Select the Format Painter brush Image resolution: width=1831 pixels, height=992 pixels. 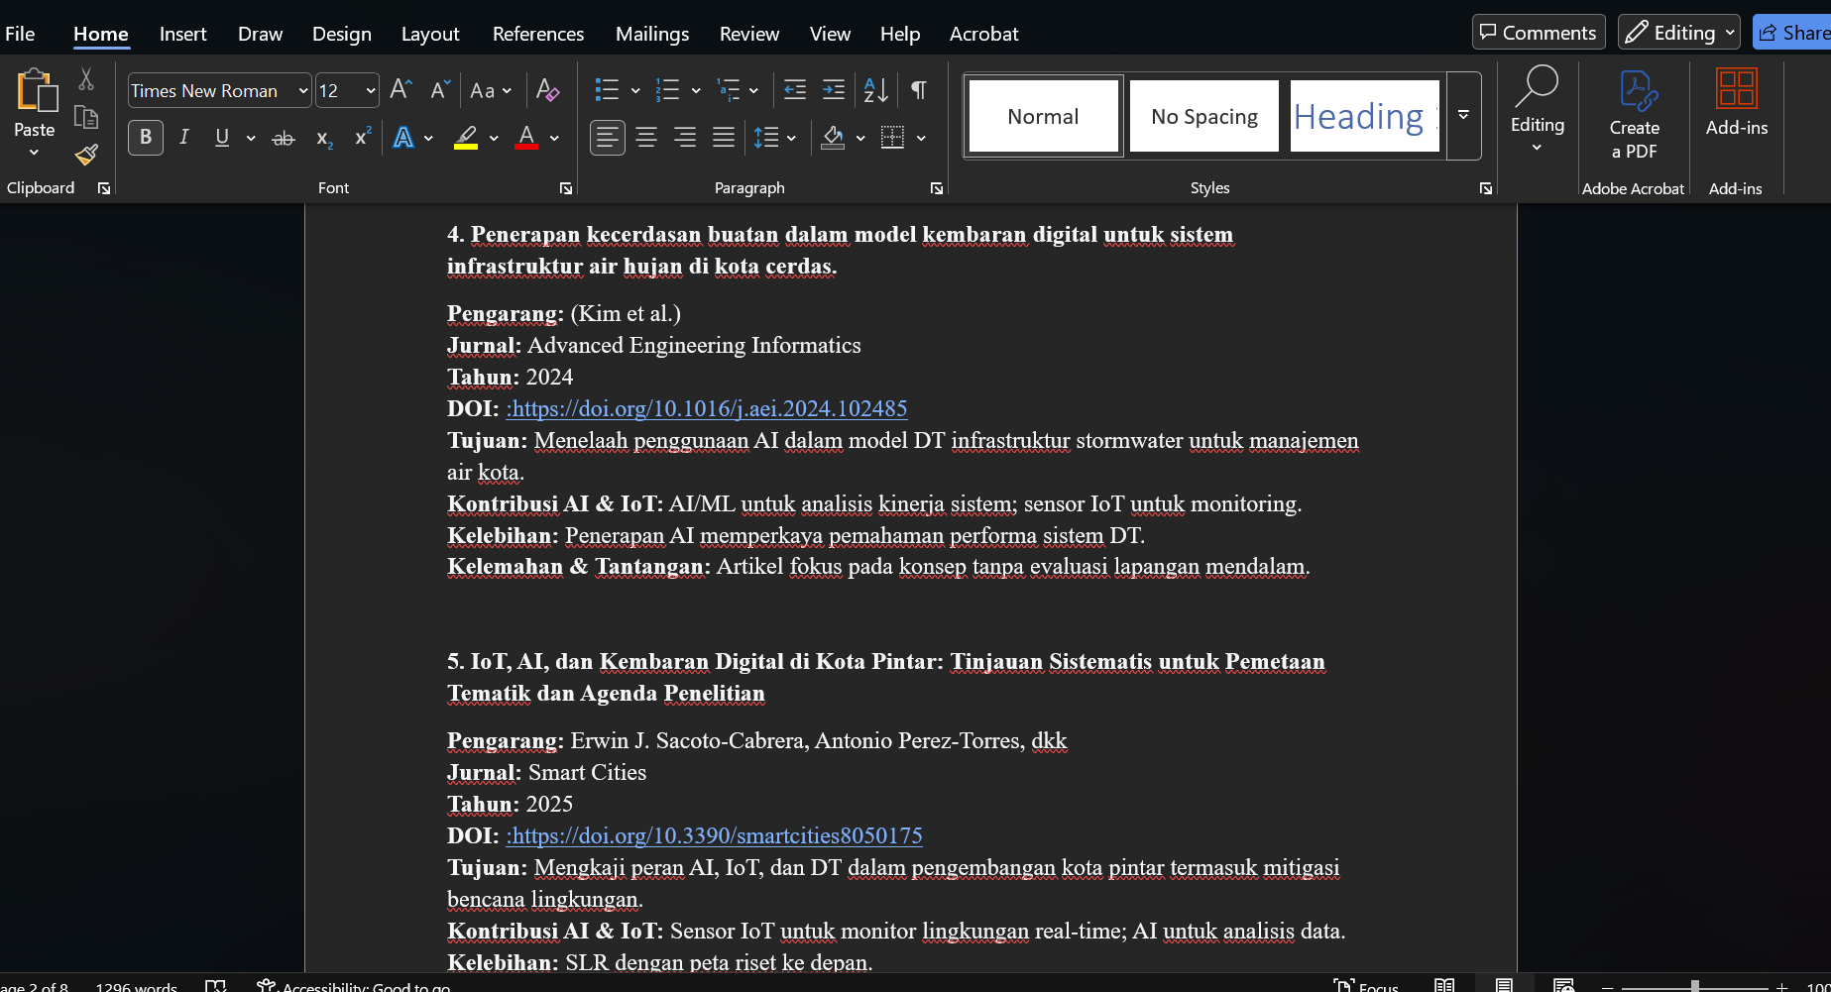tap(86, 155)
